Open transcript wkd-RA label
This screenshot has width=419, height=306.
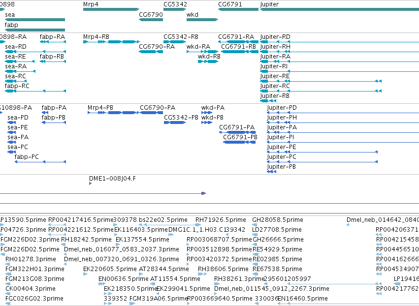pyautogui.click(x=198, y=46)
